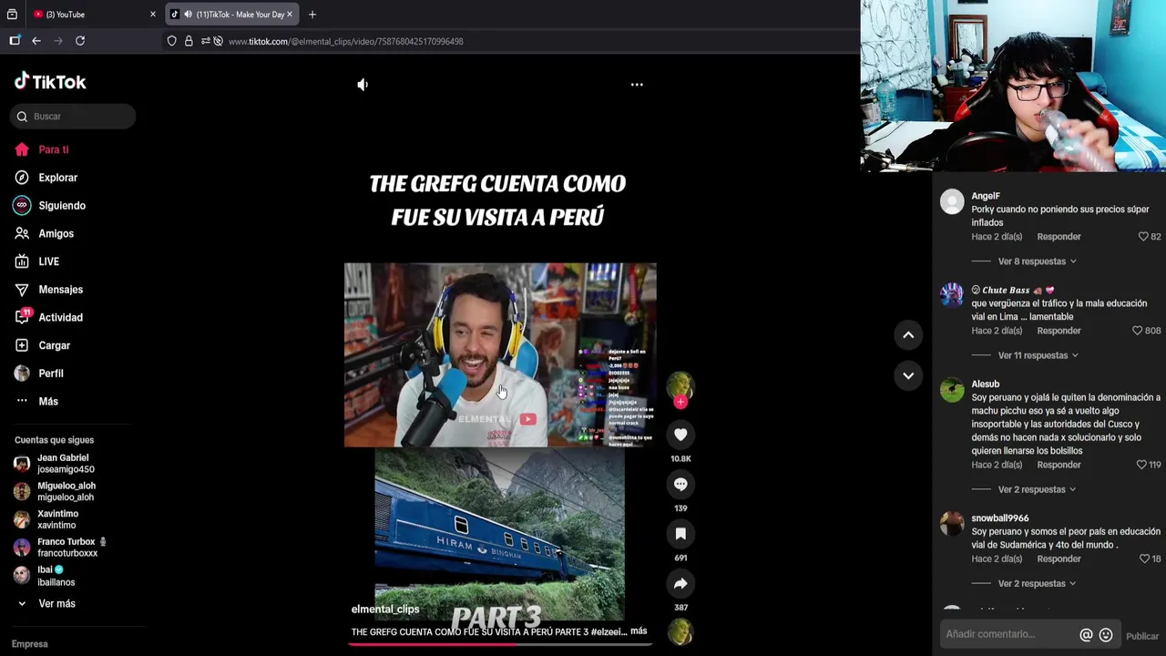1166x656 pixels.
Task: Open elmental_clips profile from video caption
Action: pos(385,610)
